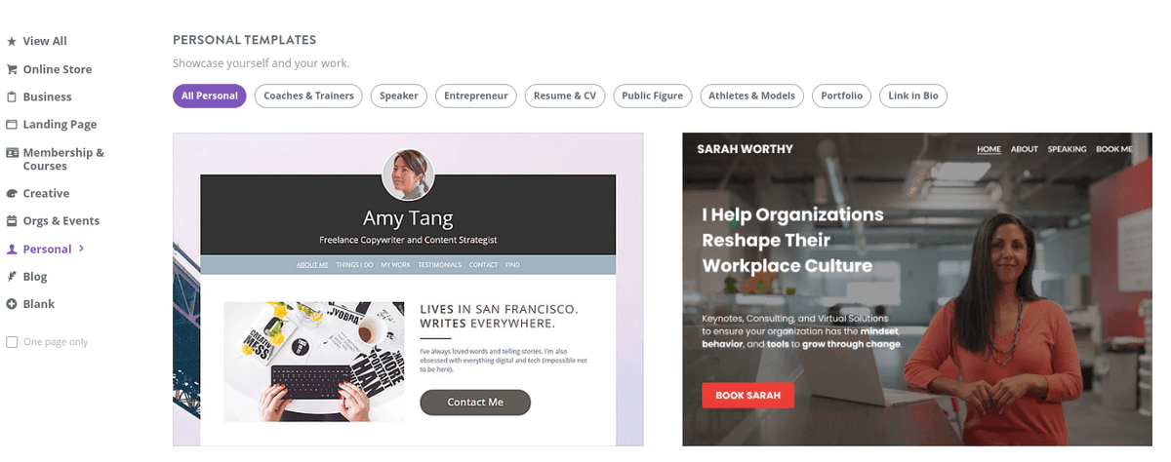Open the View All templates category

[x=45, y=41]
